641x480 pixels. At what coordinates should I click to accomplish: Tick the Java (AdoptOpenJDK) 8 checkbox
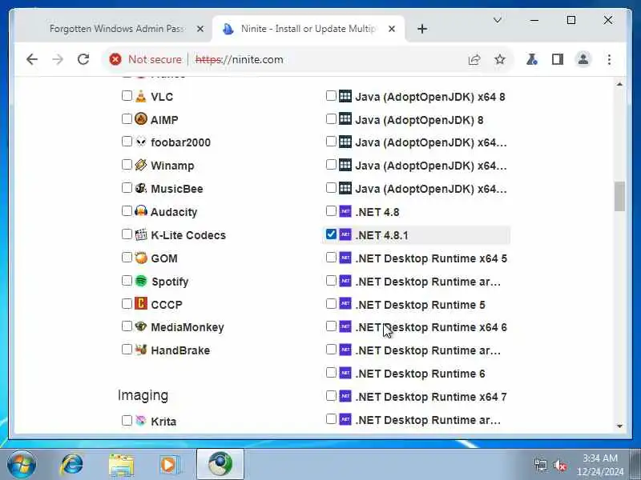pos(331,118)
